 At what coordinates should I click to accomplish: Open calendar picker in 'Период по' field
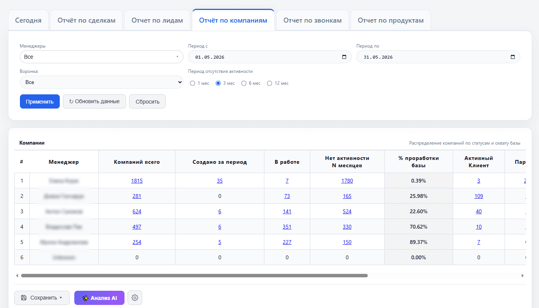pyautogui.click(x=513, y=57)
